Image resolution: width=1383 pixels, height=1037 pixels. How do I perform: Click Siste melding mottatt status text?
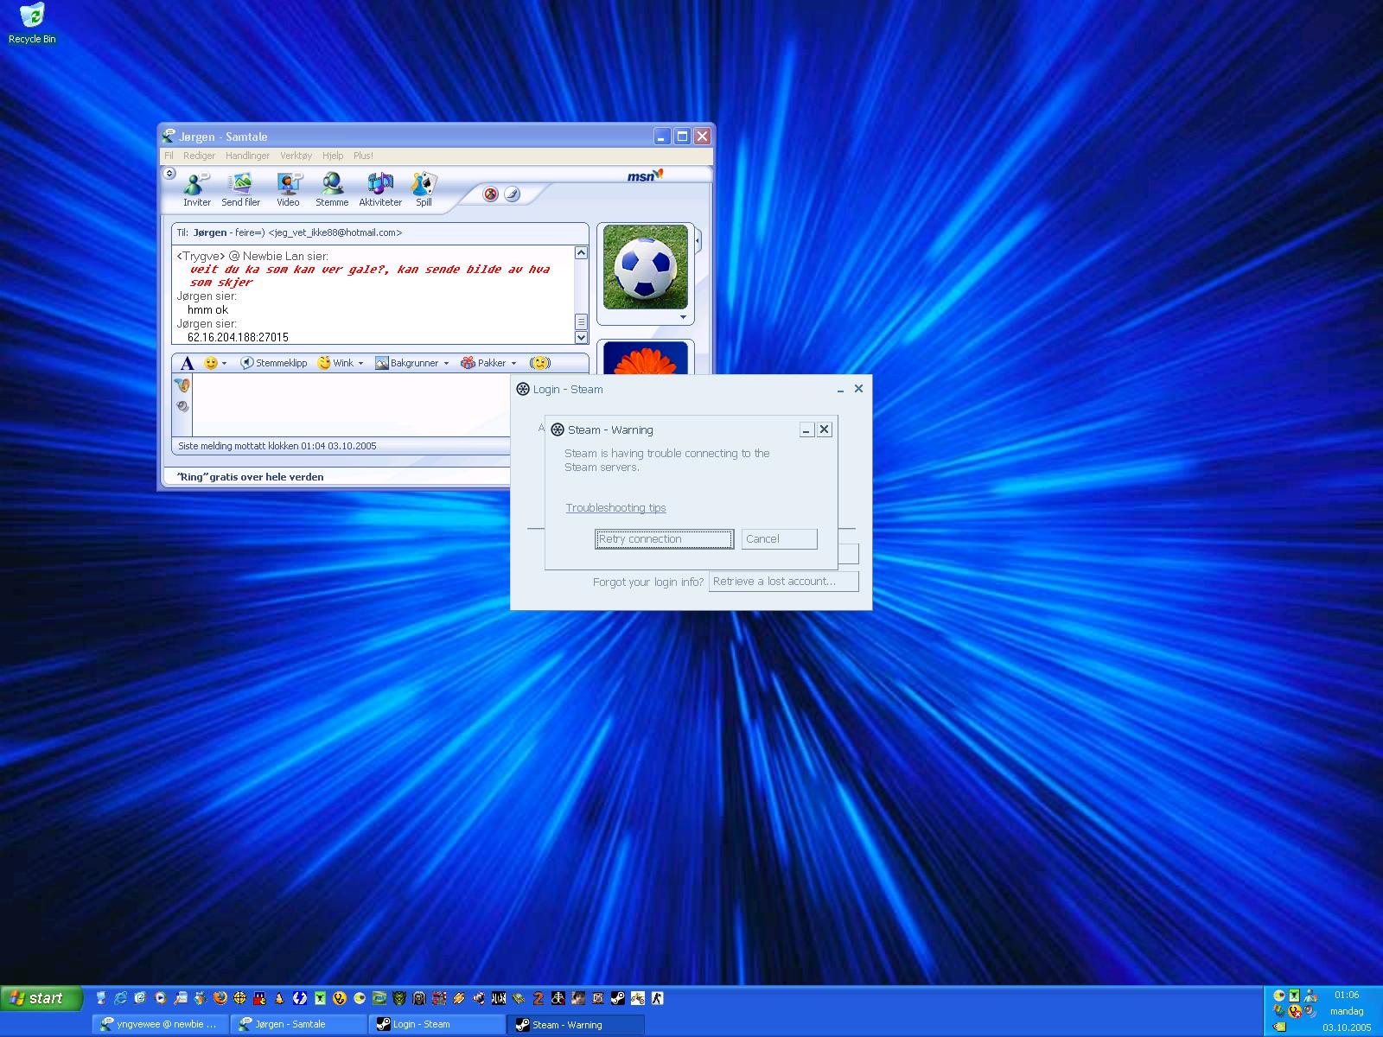pos(277,446)
